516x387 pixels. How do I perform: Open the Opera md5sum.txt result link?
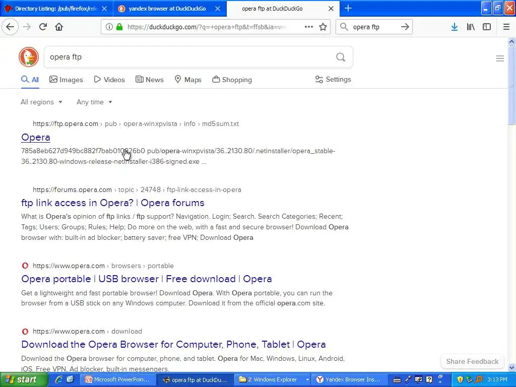tap(36, 137)
